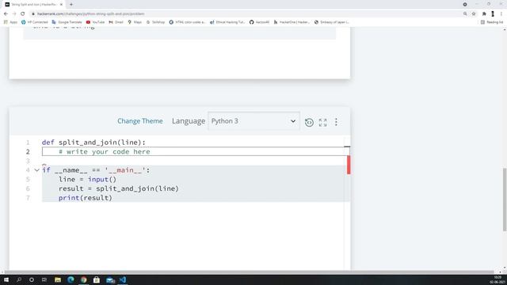This screenshot has width=507, height=285.
Task: Toggle fullscreen editor mode
Action: coord(322,122)
